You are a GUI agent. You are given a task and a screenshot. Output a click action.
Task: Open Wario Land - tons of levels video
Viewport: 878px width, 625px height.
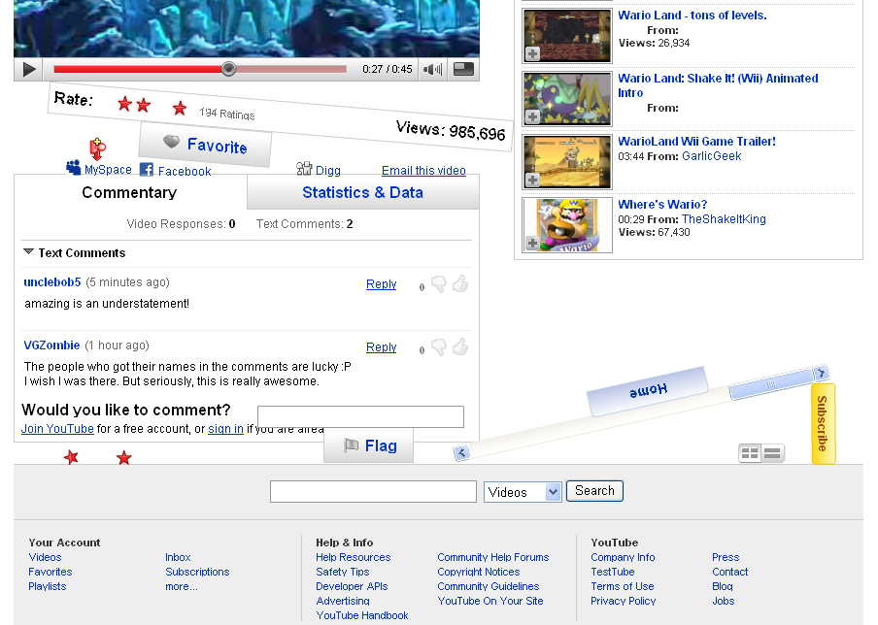(x=692, y=16)
